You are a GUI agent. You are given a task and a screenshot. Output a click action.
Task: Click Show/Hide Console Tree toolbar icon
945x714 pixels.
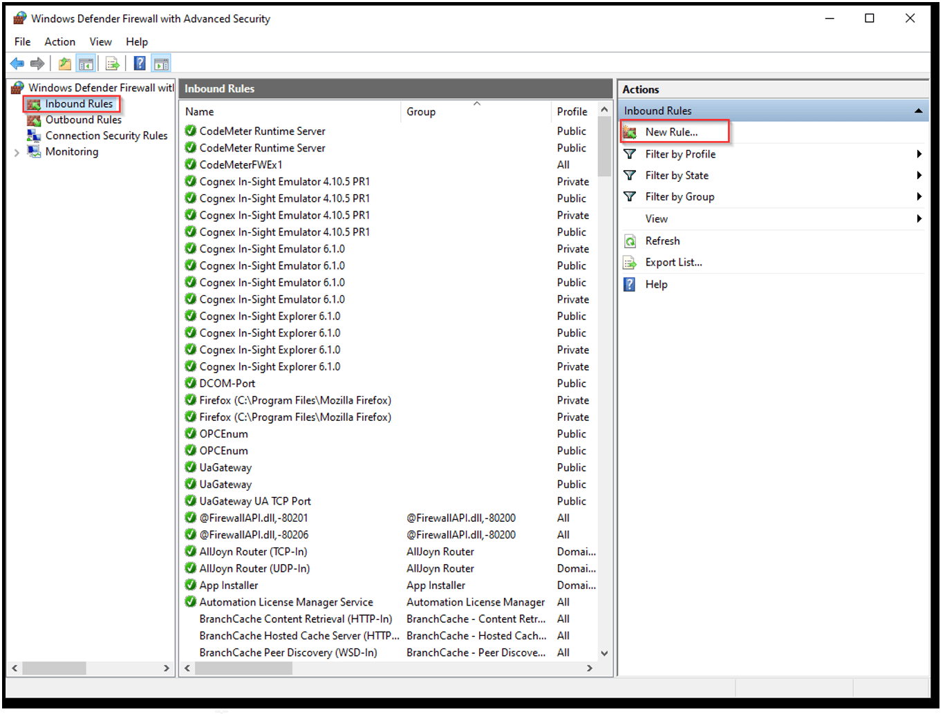[86, 64]
